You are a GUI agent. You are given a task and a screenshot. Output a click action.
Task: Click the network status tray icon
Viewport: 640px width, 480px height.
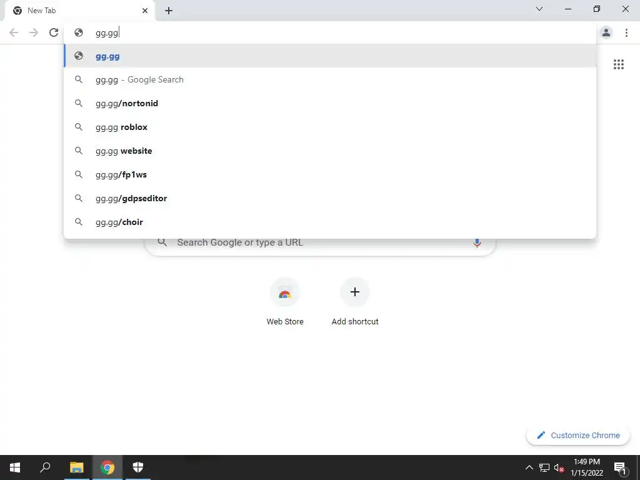(x=544, y=467)
